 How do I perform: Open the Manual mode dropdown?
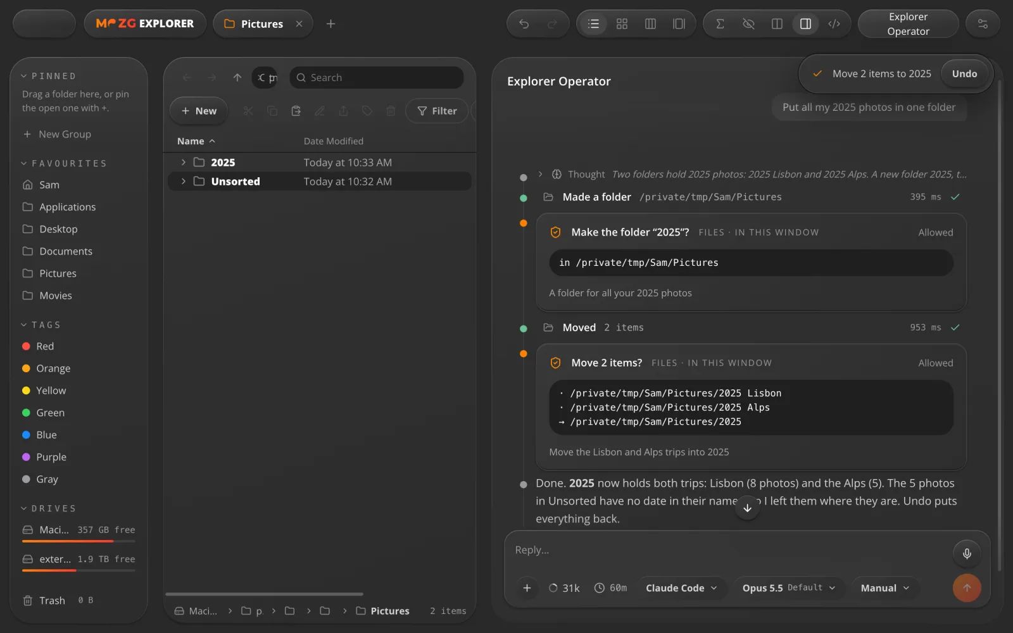click(x=884, y=588)
